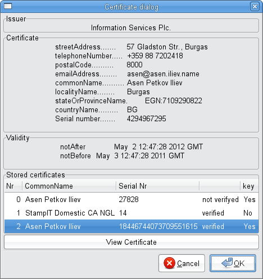Image resolution: width=263 pixels, height=279 pixels.
Task: Cancel the certificate dialog
Action: [x=182, y=263]
